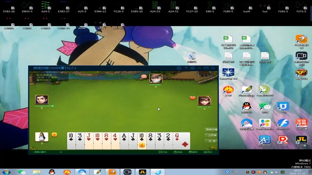Open the CF CrossFire game shortcut on the desktop
This screenshot has width=312, height=175.
click(301, 74)
